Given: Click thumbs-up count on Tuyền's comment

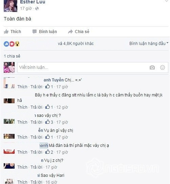Looking at the screenshot, I should (x=49, y=87).
